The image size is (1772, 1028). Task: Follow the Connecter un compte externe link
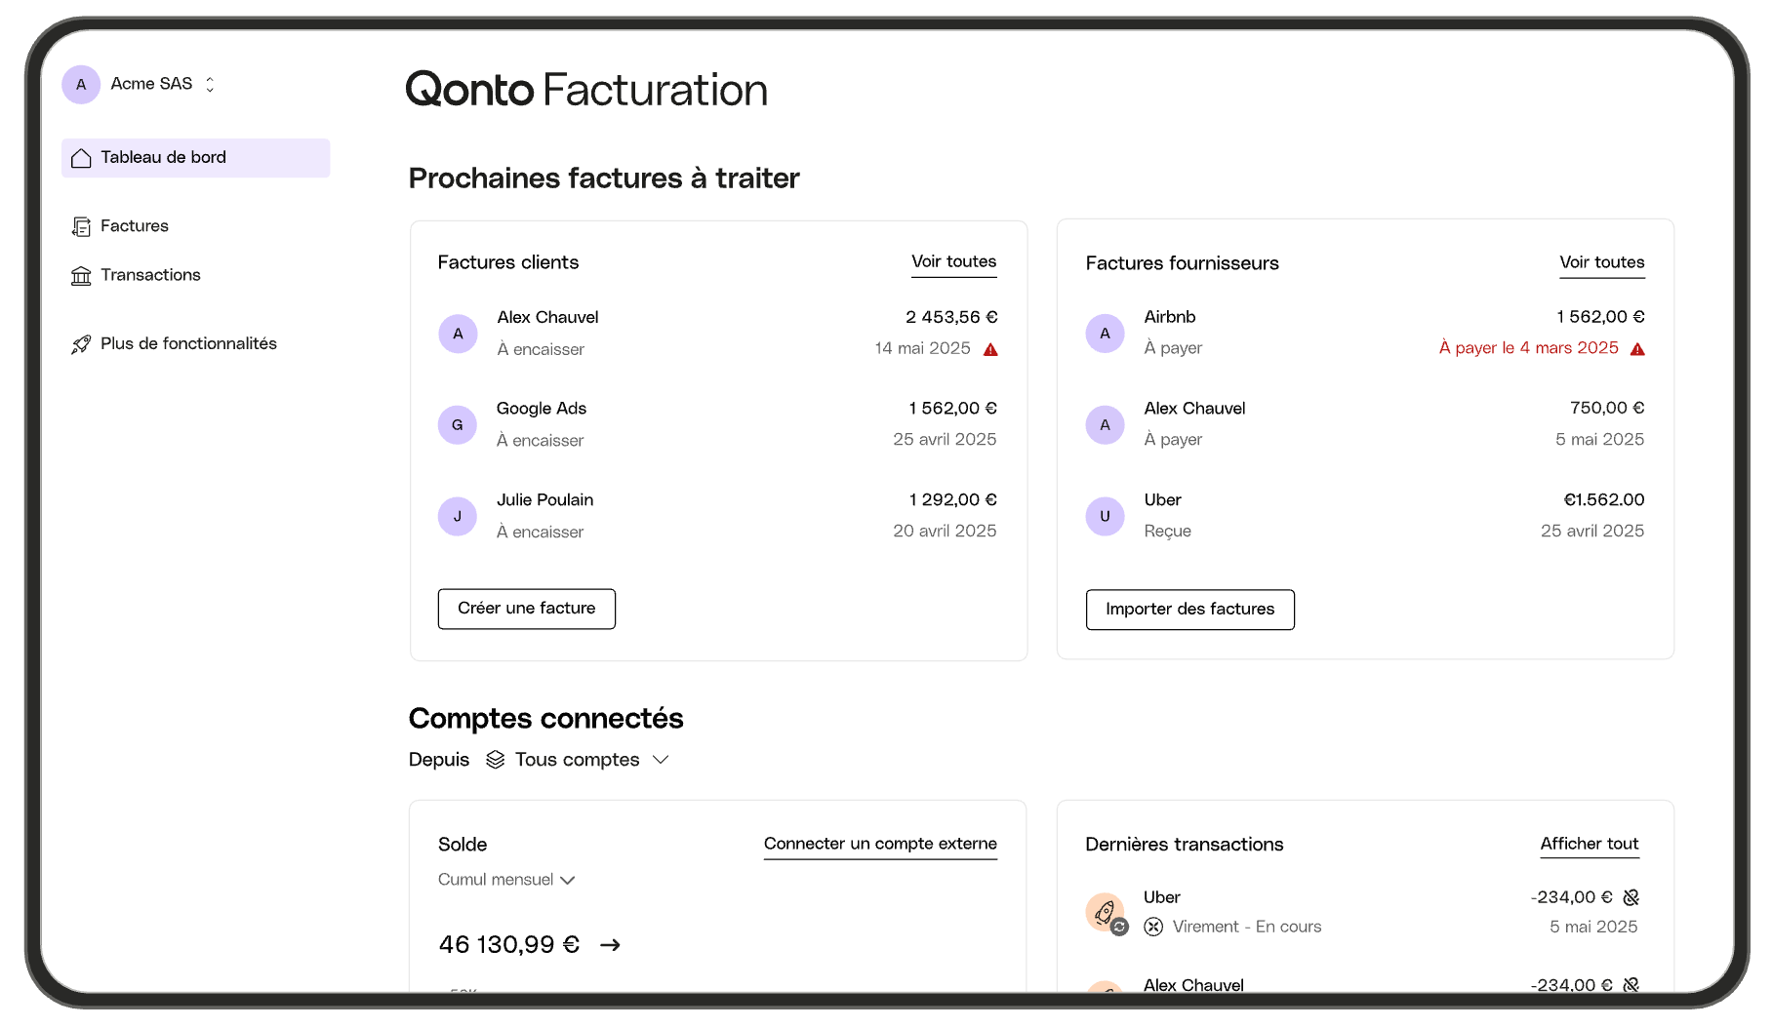pyautogui.click(x=880, y=844)
